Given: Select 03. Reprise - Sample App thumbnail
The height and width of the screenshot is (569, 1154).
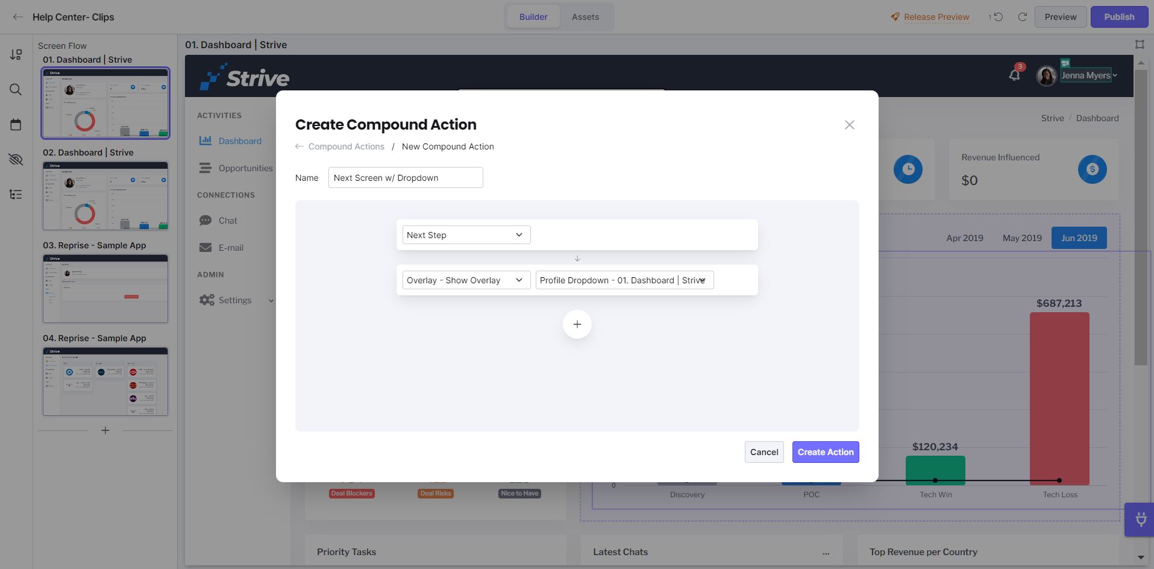Looking at the screenshot, I should pyautogui.click(x=105, y=289).
